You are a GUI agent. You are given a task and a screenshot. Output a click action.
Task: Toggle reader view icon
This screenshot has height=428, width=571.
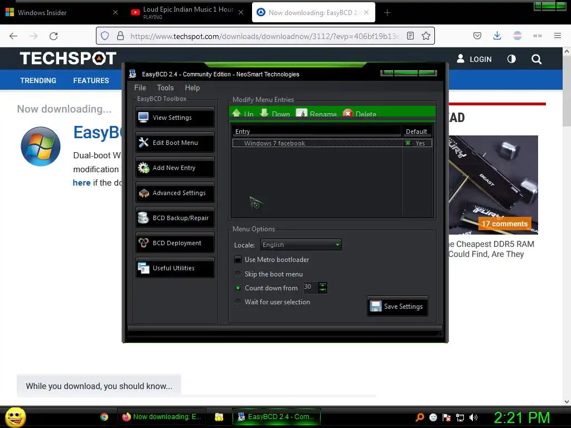410,36
